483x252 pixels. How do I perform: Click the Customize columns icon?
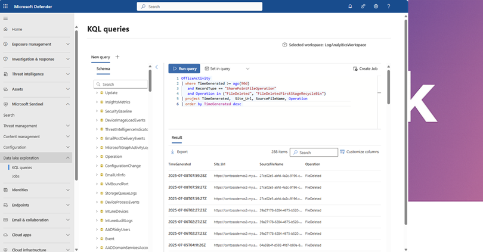pos(342,152)
